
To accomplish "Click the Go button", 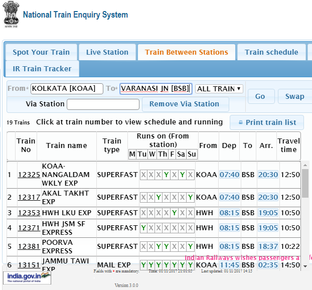I will coord(261,96).
